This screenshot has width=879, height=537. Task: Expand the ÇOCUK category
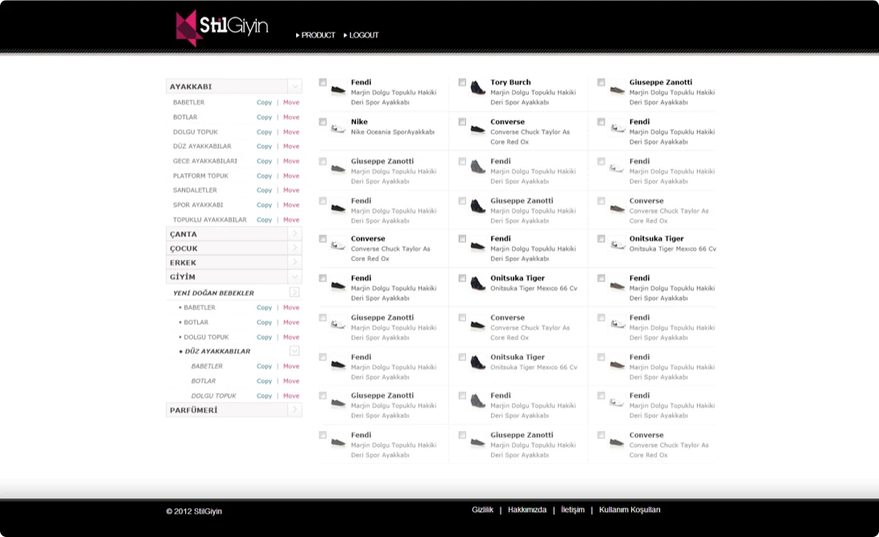pyautogui.click(x=295, y=248)
